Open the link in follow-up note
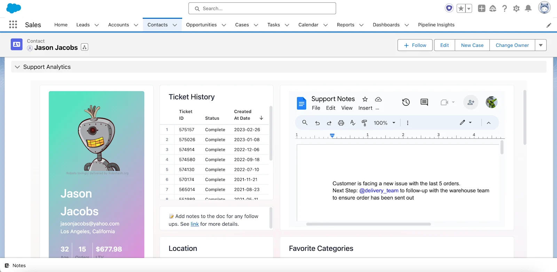 coord(195,224)
